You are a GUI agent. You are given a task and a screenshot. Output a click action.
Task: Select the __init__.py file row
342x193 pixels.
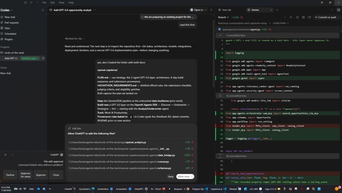(x=131, y=149)
